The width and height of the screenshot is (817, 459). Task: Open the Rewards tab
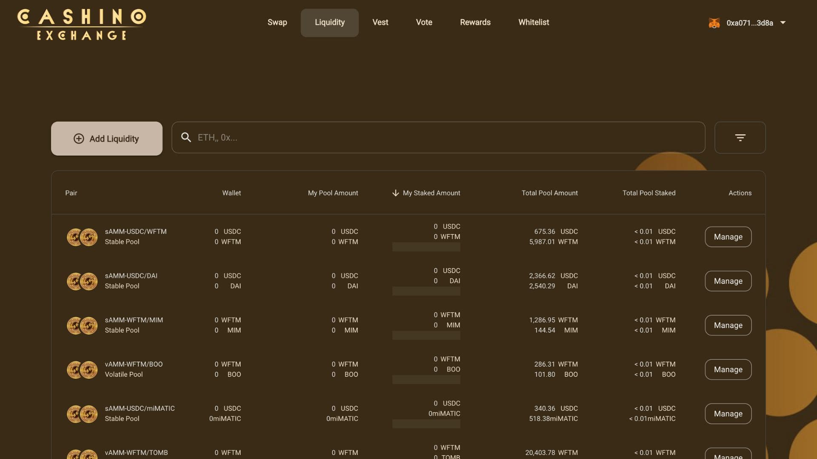475,23
